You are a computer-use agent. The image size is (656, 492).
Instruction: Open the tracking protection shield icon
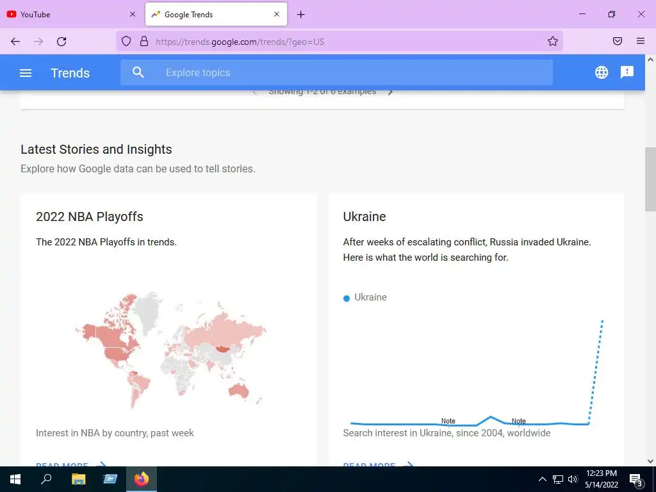click(126, 41)
